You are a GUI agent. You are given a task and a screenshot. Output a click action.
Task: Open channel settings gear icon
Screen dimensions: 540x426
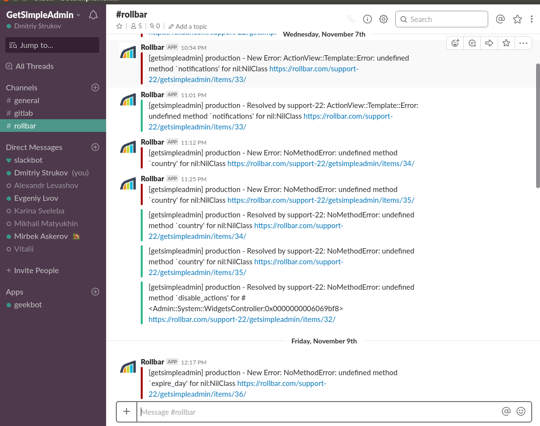point(384,19)
